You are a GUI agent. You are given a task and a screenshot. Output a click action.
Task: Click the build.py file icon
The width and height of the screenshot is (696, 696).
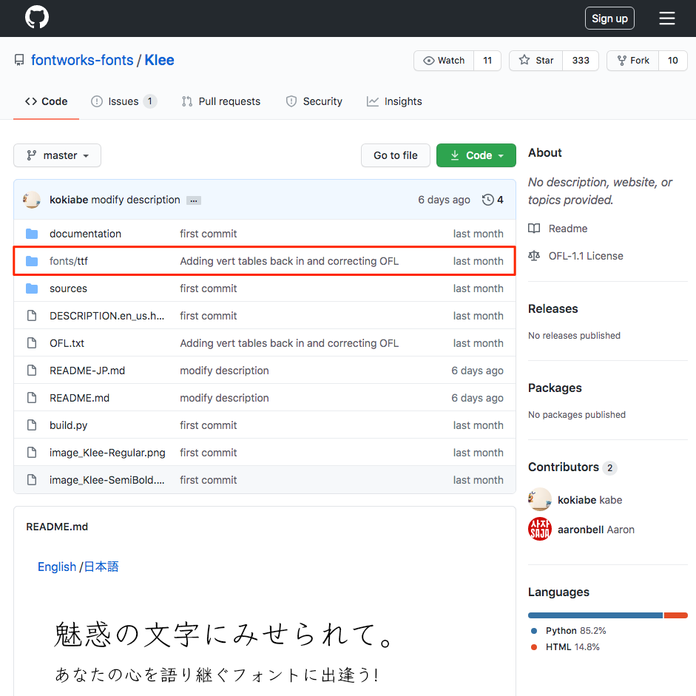pos(32,425)
